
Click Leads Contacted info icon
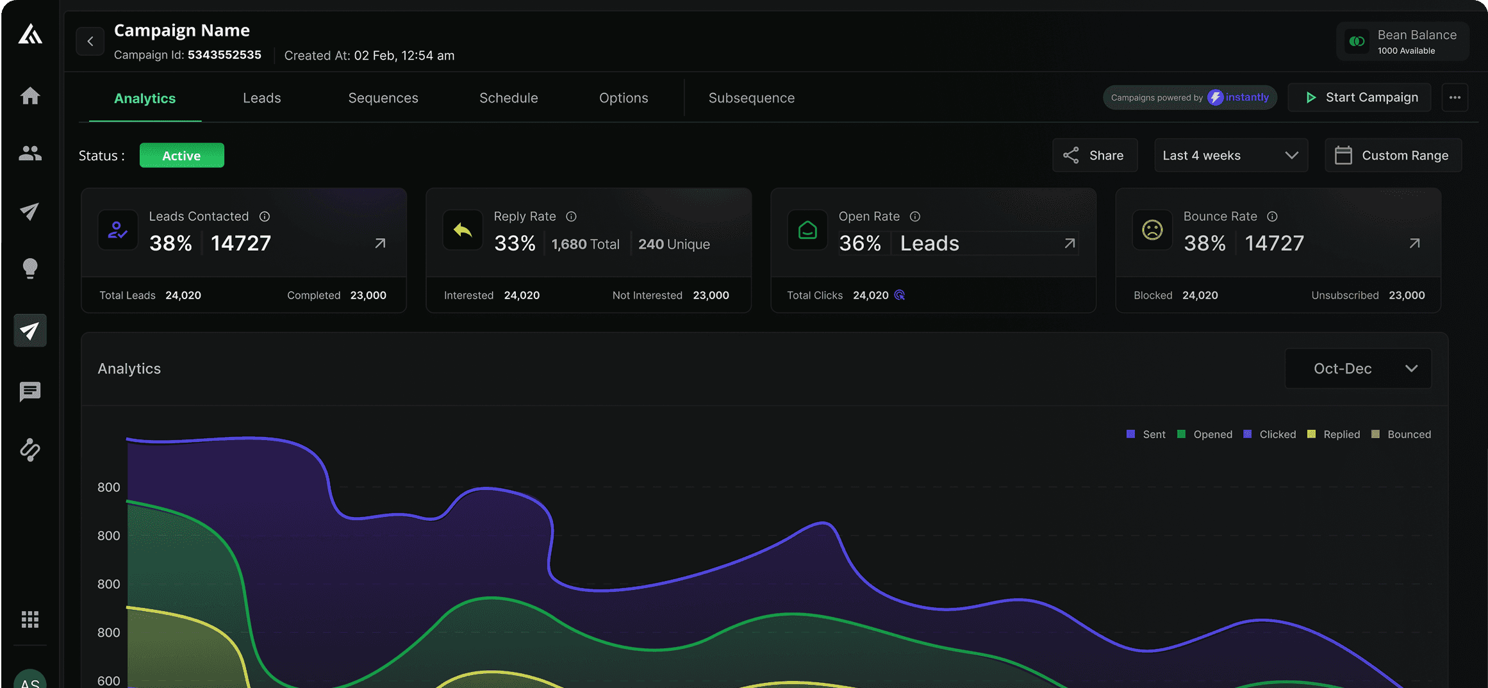(265, 217)
